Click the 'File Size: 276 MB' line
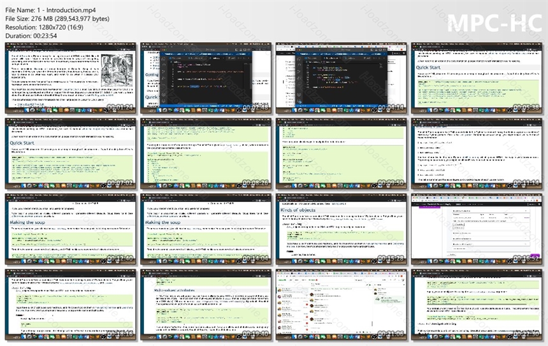Viewport: 548px width, 346px height. (x=57, y=19)
